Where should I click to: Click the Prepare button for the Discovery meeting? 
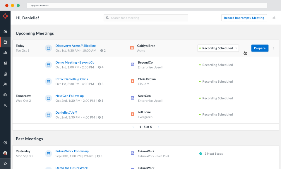[x=260, y=48]
